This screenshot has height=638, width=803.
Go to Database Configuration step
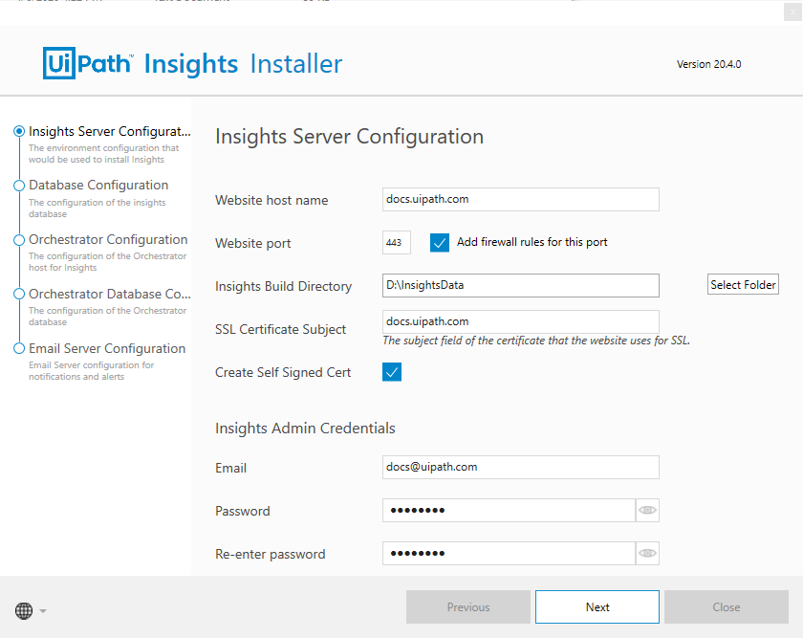pyautogui.click(x=98, y=185)
